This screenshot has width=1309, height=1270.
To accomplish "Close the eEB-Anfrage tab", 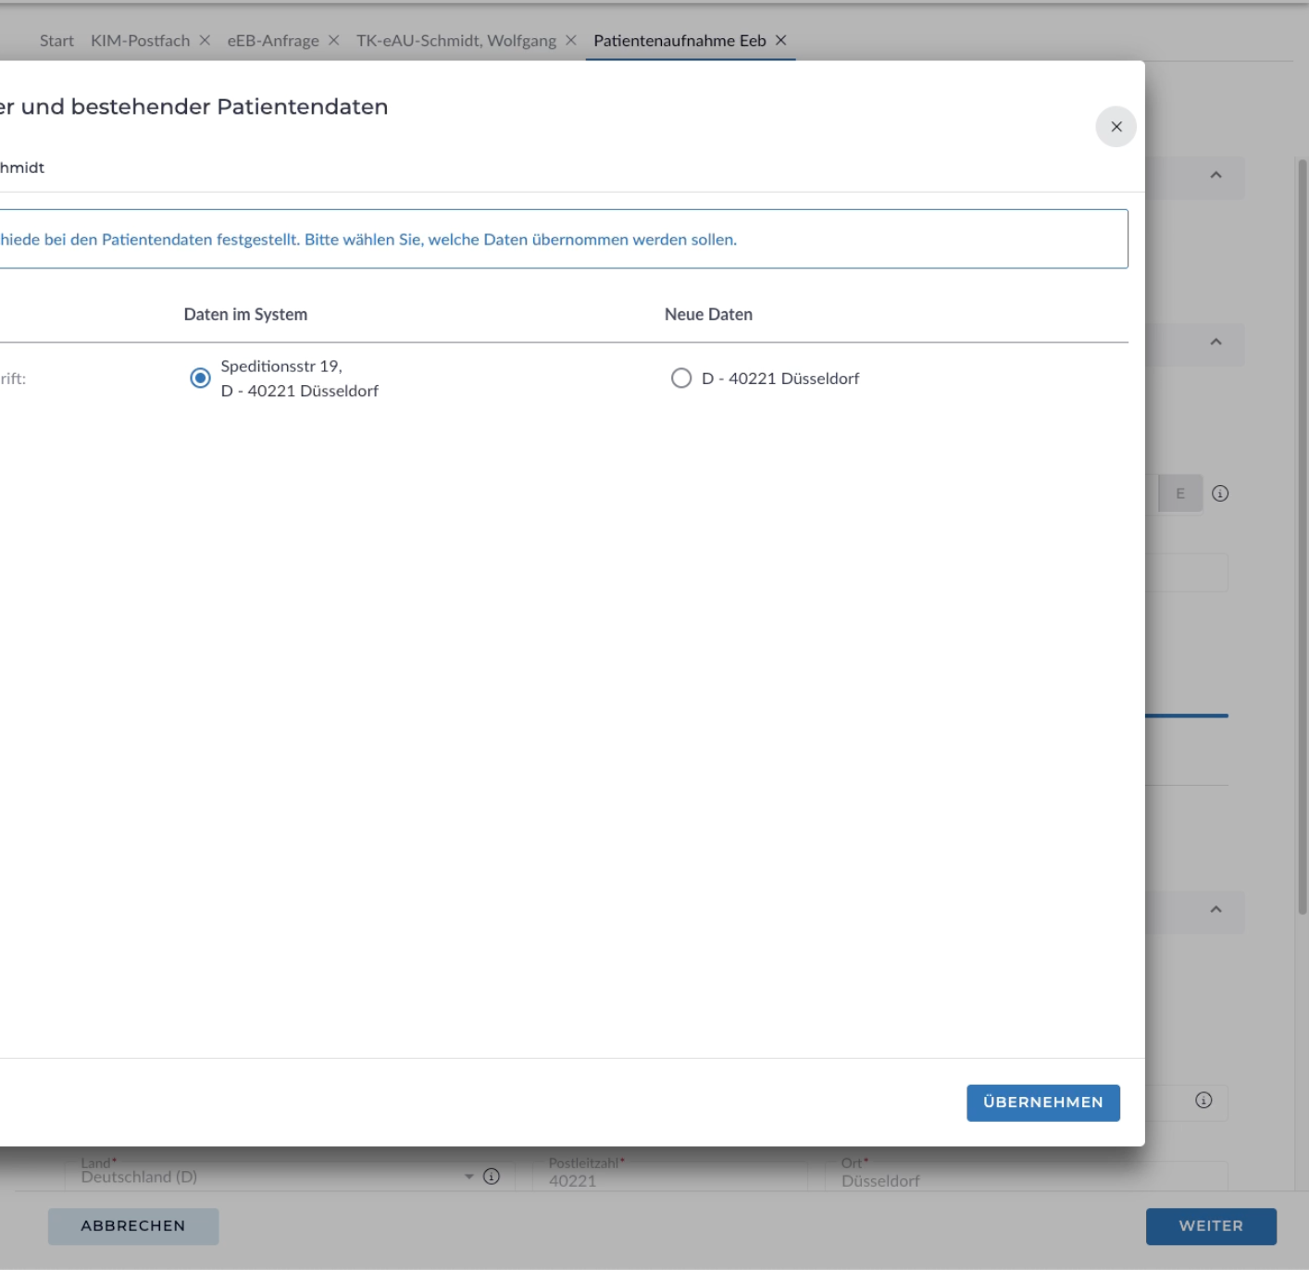I will [333, 41].
